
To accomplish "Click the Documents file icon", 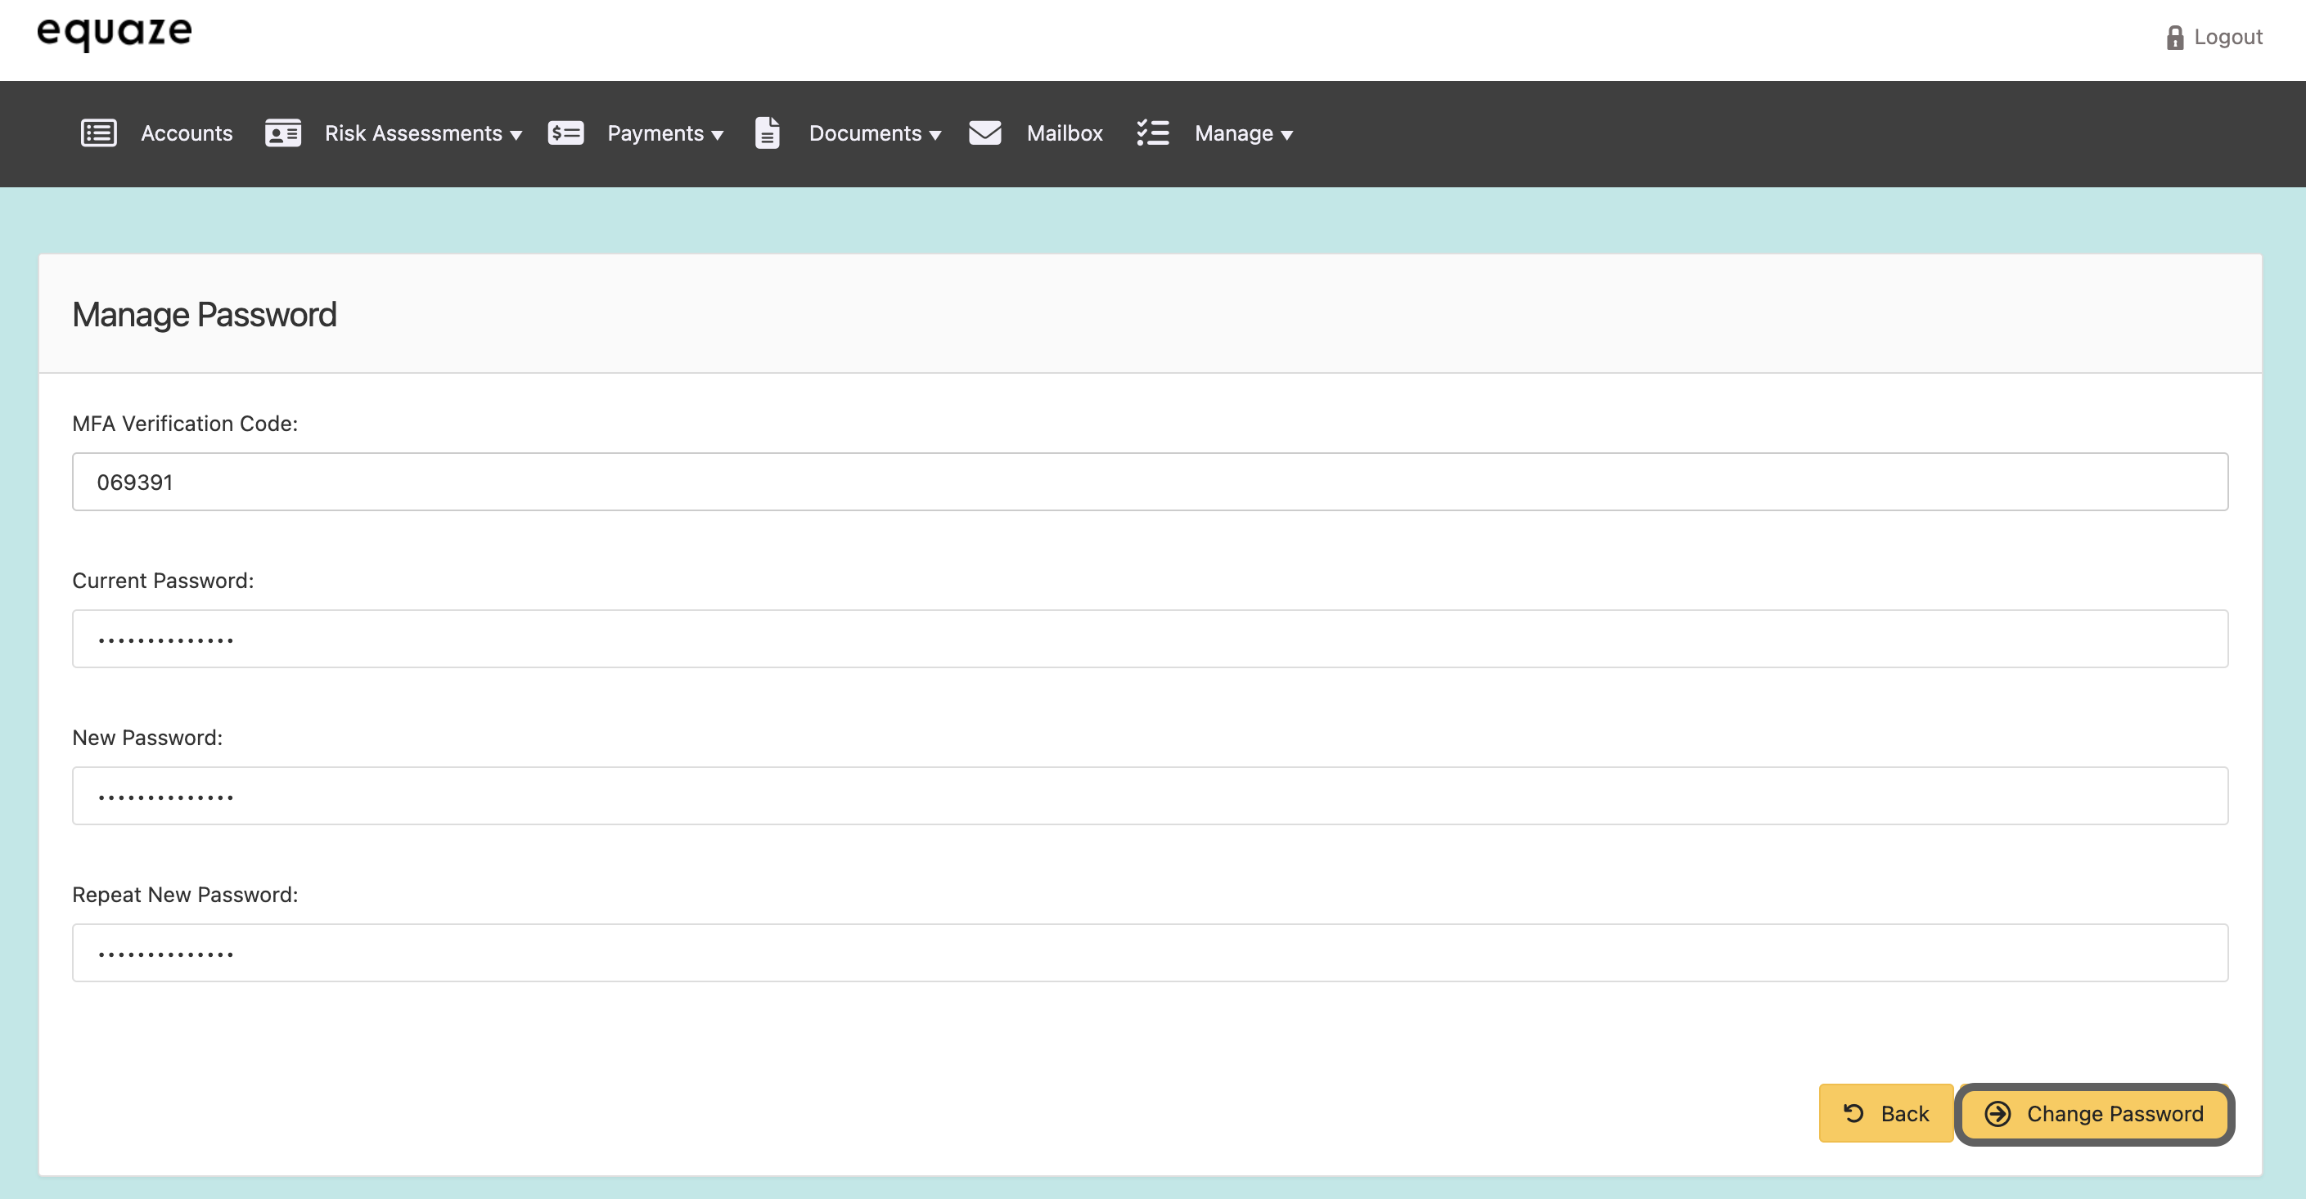I will coord(768,133).
